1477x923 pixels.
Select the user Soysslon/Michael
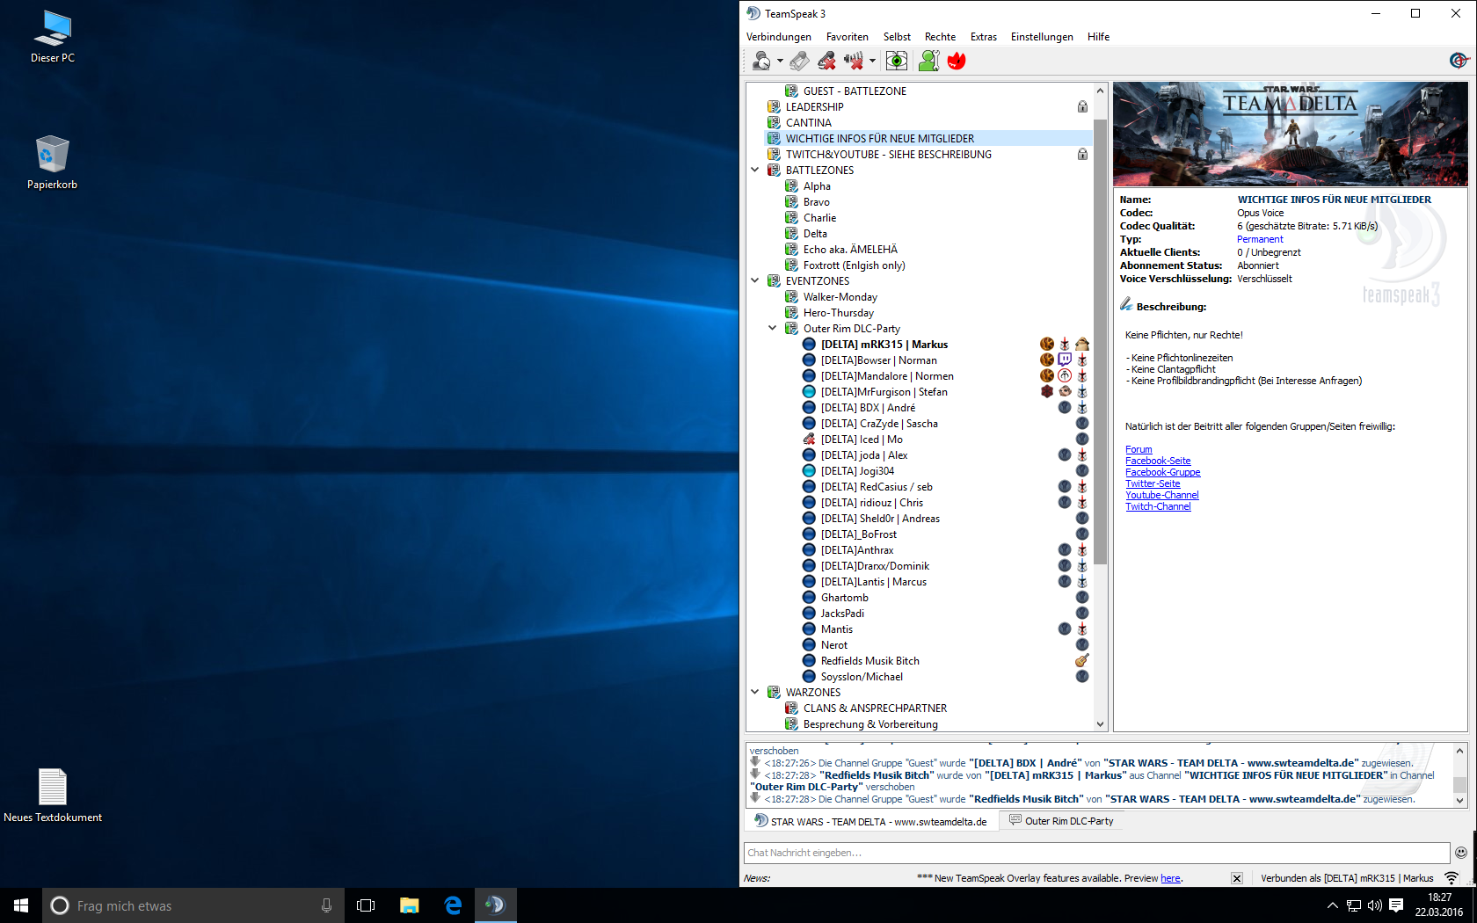[862, 677]
